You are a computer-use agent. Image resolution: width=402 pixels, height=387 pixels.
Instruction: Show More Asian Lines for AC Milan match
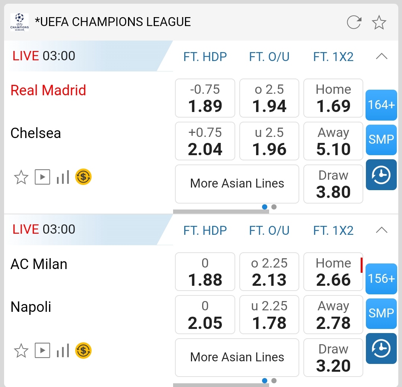pos(237,357)
